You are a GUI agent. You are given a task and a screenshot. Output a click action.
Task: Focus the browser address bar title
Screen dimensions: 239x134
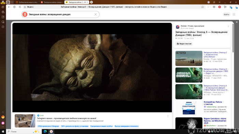coord(114,7)
